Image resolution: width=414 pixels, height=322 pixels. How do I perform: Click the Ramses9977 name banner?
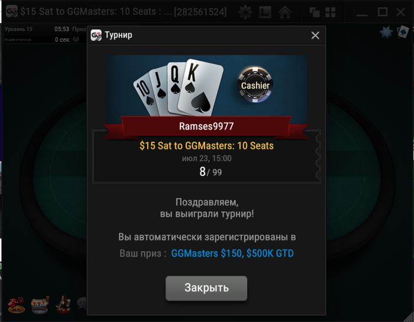(x=206, y=126)
